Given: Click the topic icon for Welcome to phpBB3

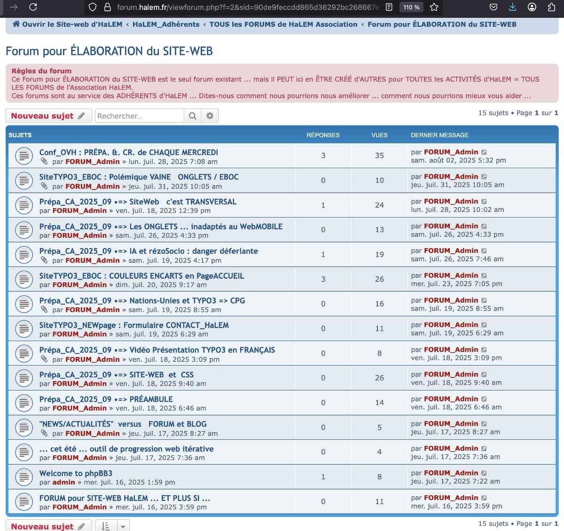Looking at the screenshot, I should pyautogui.click(x=24, y=476).
